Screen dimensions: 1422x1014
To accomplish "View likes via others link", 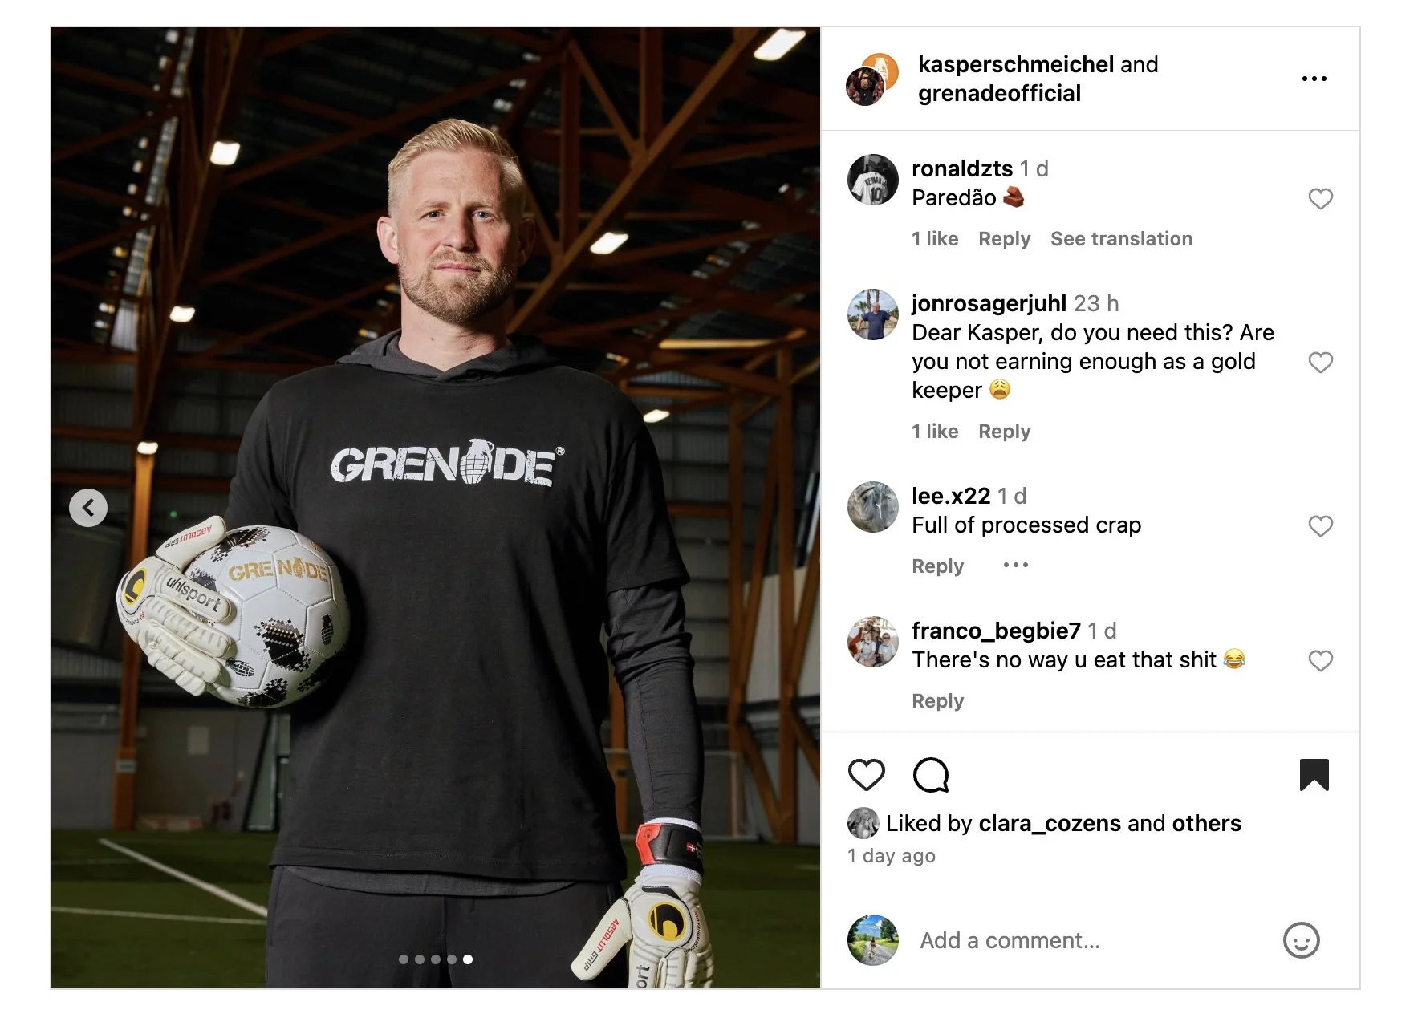I will point(1206,823).
